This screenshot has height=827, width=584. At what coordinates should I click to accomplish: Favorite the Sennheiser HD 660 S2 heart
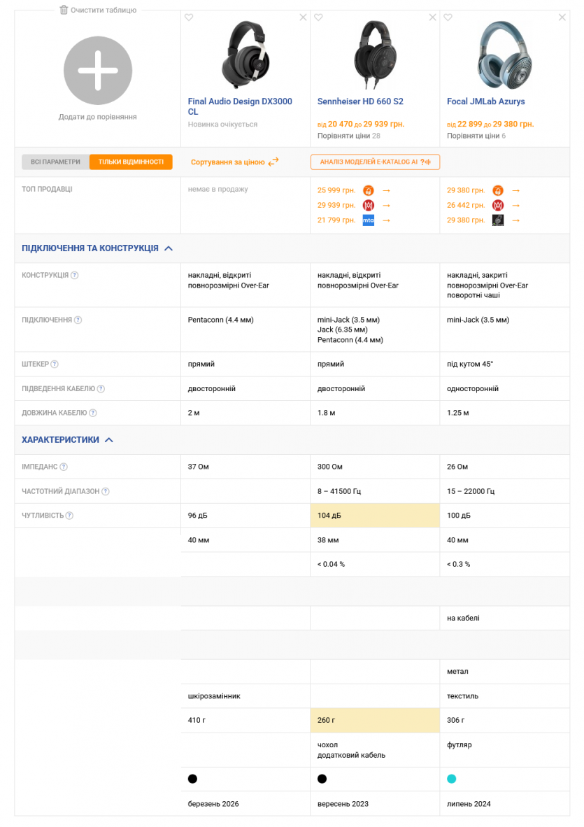pos(318,17)
